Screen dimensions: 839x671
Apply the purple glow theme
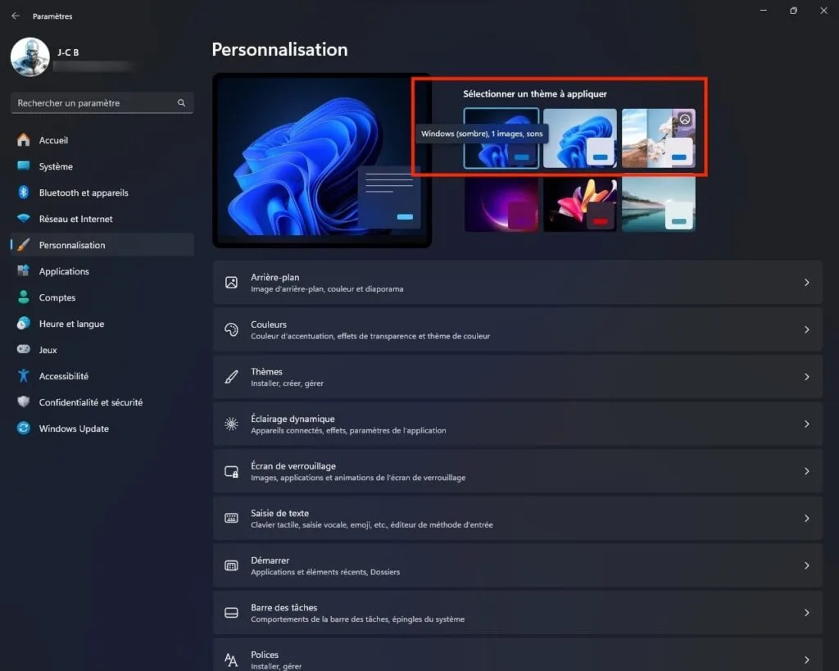501,204
